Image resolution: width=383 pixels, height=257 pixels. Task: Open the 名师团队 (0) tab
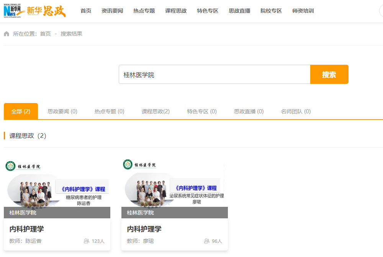tap(296, 111)
